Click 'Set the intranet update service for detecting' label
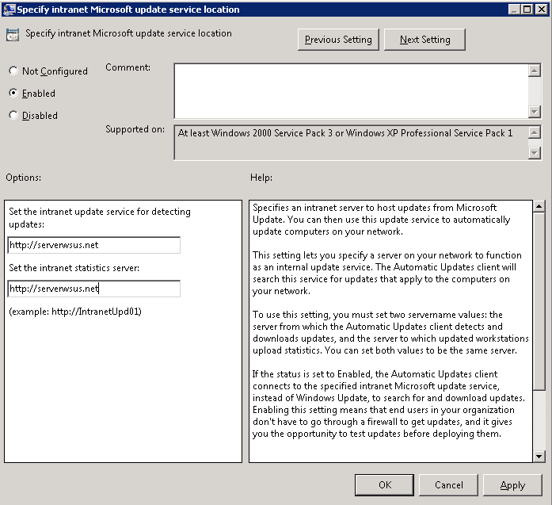The height and width of the screenshot is (505, 552). pyautogui.click(x=100, y=218)
